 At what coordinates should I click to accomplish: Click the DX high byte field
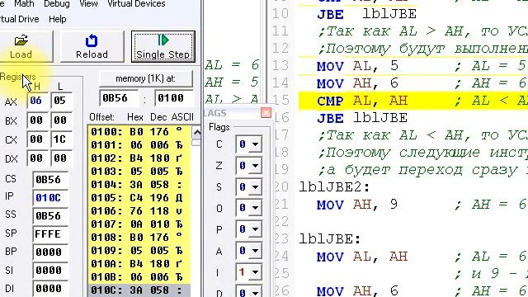pos(37,158)
